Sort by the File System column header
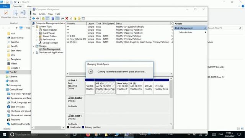 pyautogui.click(x=108, y=23)
